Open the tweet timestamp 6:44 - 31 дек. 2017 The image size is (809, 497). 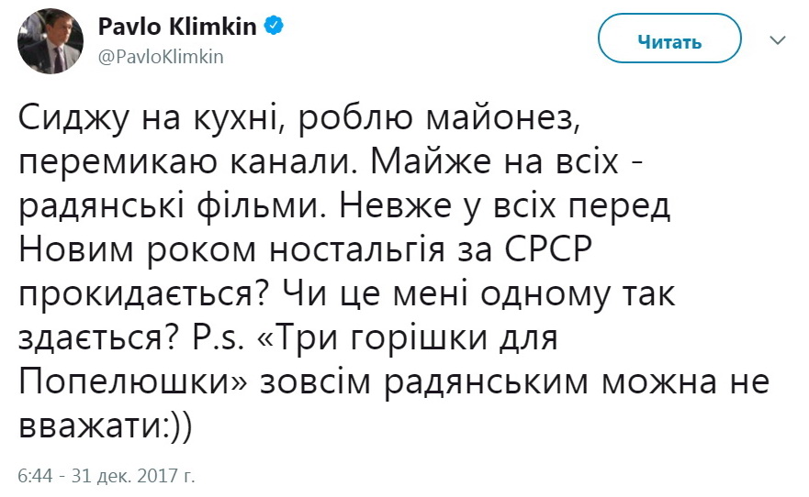[x=107, y=477]
